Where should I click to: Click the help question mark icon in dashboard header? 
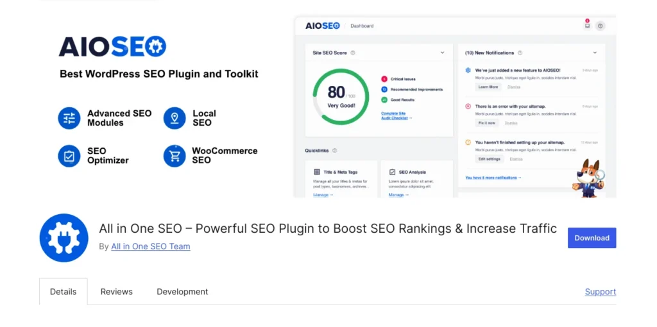coord(601,26)
